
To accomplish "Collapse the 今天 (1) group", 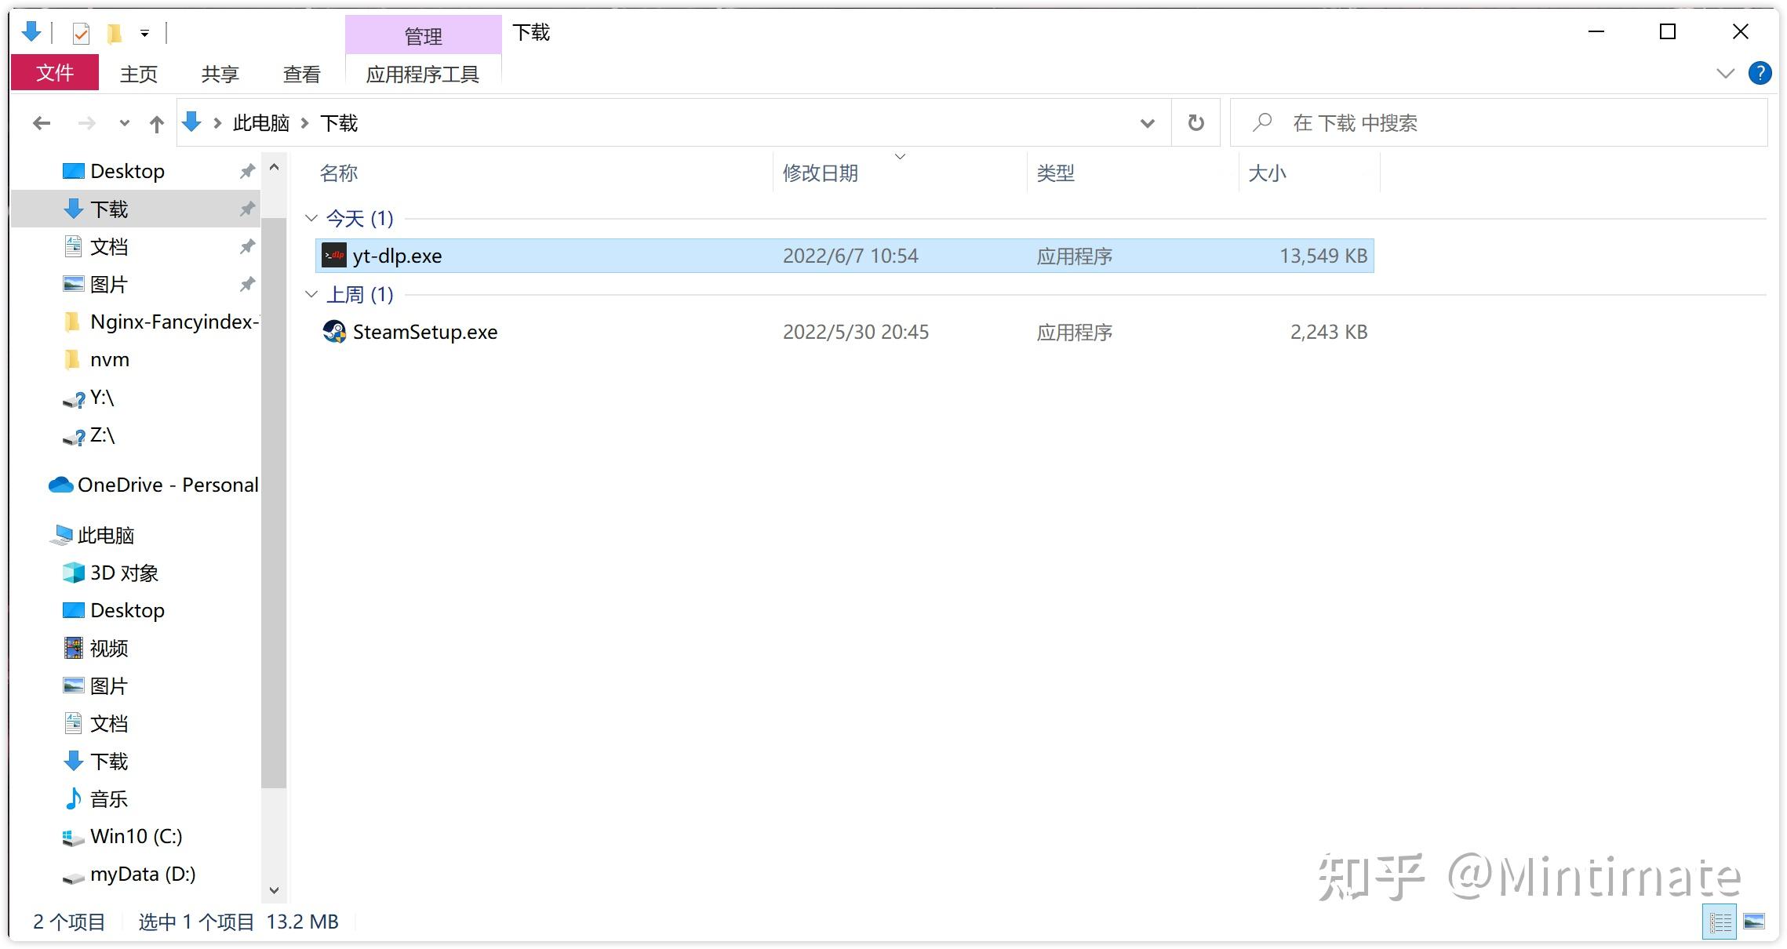I will tap(311, 218).
